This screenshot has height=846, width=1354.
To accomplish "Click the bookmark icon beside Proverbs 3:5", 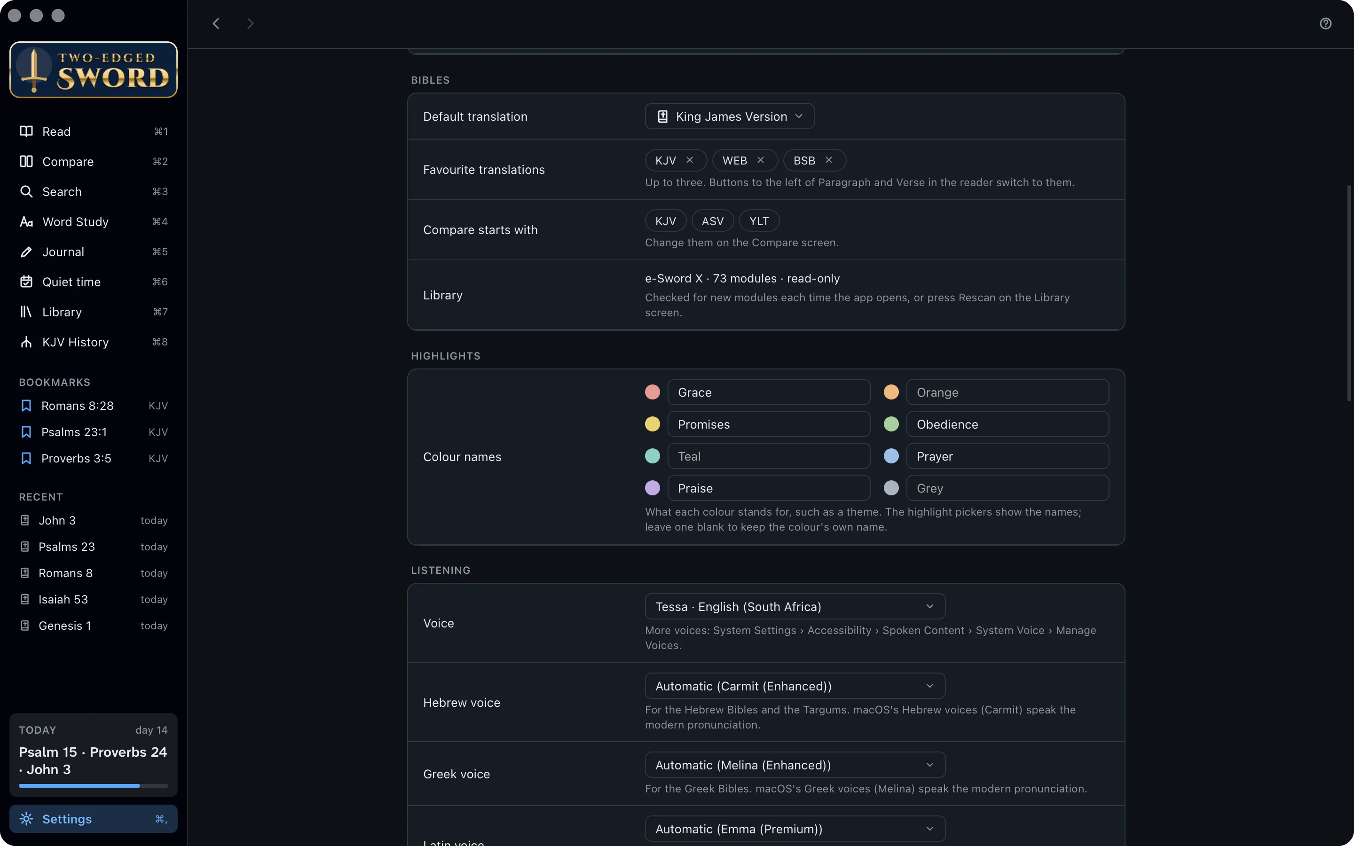I will click(26, 458).
